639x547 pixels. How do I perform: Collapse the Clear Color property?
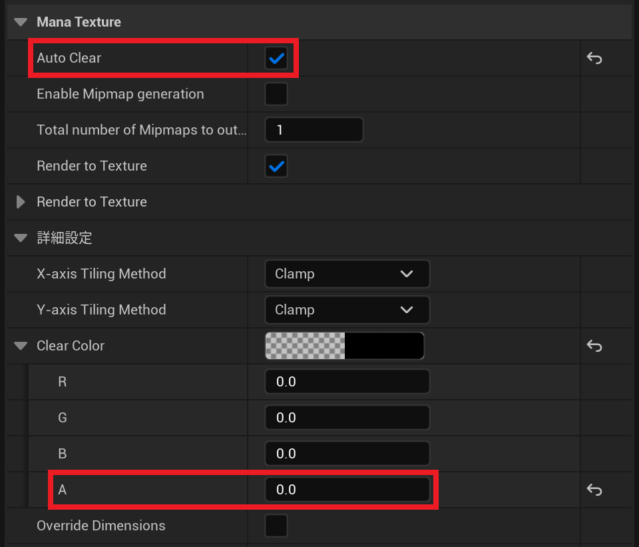pyautogui.click(x=21, y=346)
